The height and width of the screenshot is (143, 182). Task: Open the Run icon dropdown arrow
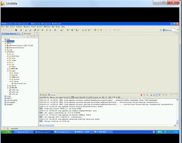pos(74,30)
